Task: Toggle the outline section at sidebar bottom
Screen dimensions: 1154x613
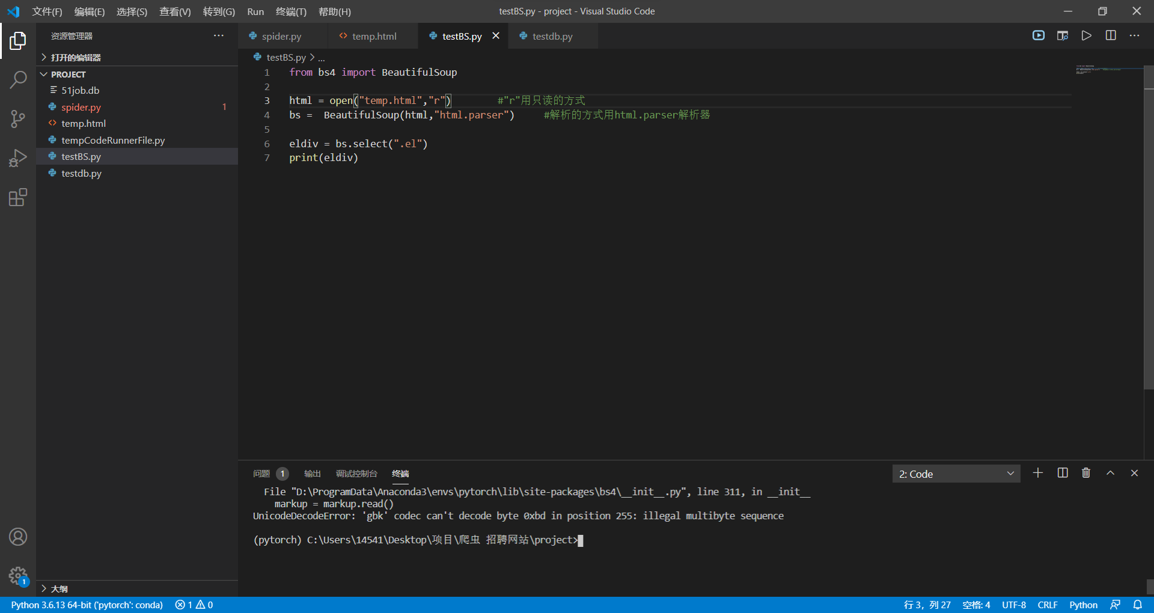Action: pos(60,589)
